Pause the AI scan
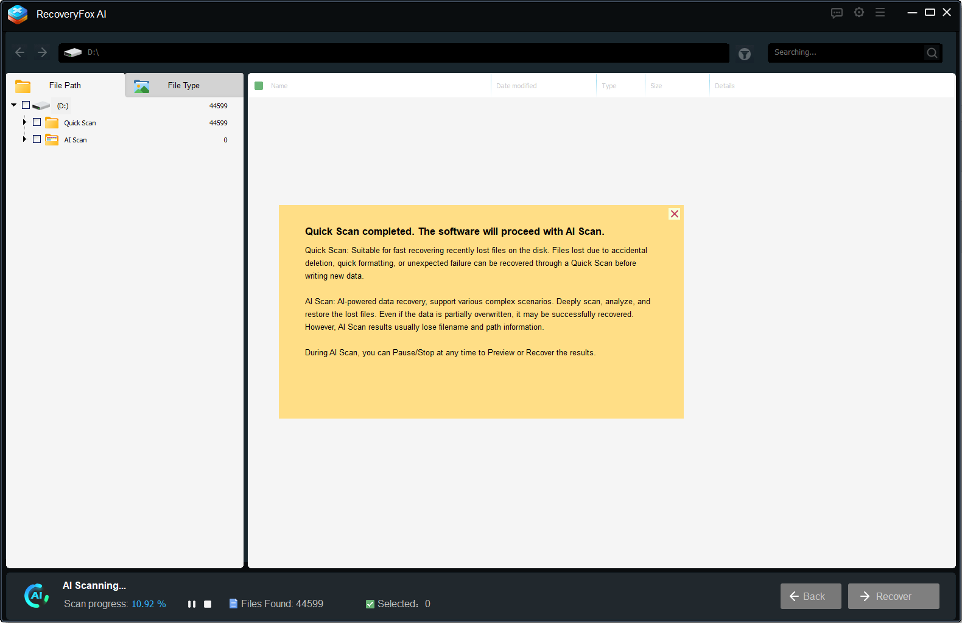 192,604
